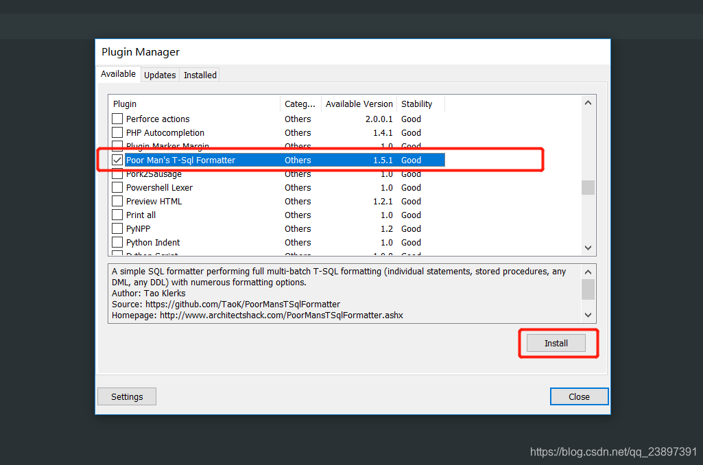Image resolution: width=703 pixels, height=465 pixels.
Task: Click the description box scrollbar thumb
Action: (588, 289)
